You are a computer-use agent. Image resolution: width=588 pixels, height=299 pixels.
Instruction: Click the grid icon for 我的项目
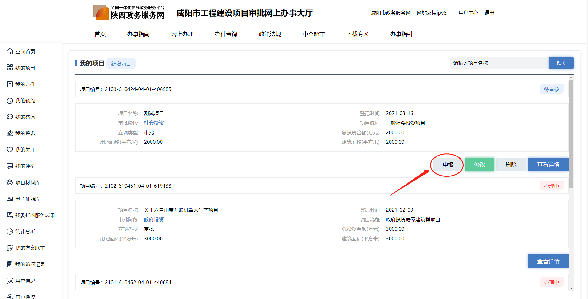click(x=10, y=68)
